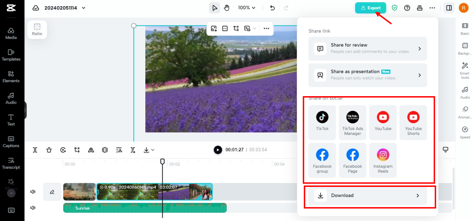This screenshot has height=221, width=472.
Task: Share to Facebook group
Action: coord(322,160)
